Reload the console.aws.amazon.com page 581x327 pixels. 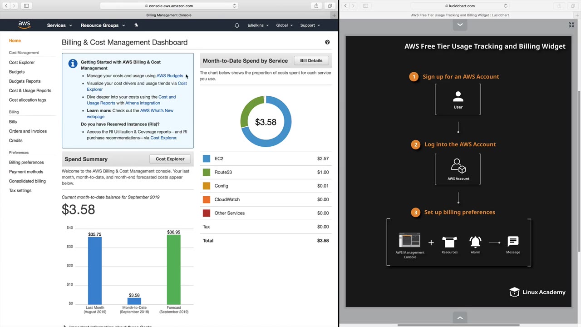tap(234, 6)
